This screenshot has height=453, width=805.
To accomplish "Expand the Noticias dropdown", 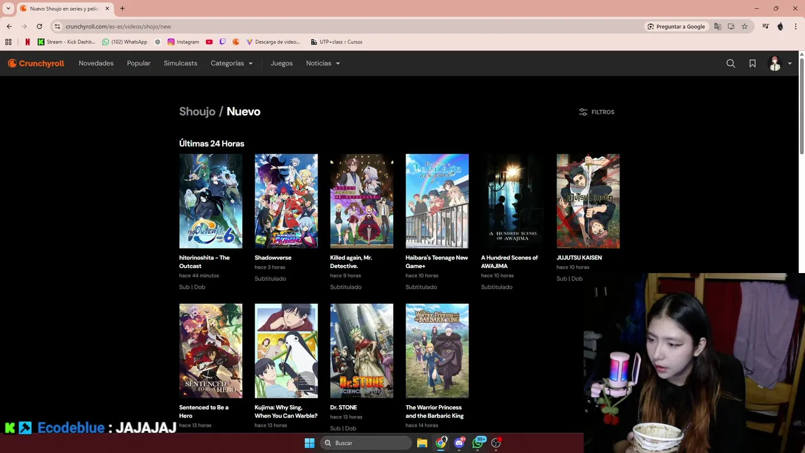I will pyautogui.click(x=323, y=64).
